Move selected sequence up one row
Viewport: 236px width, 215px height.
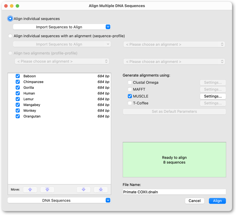pos(30,189)
